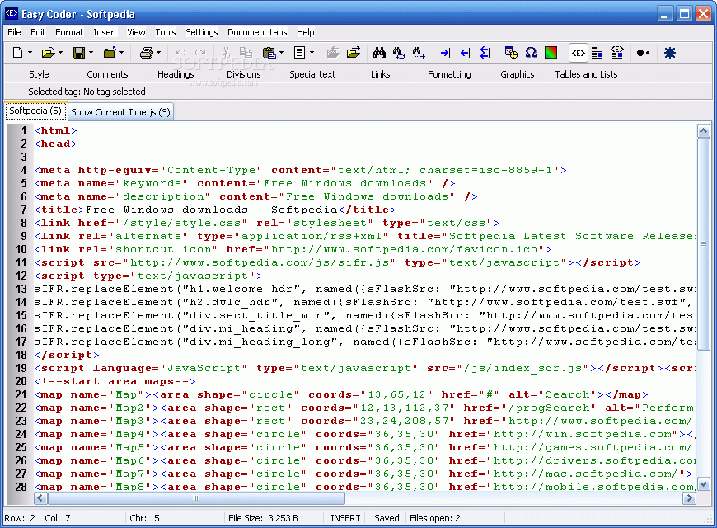Click the Print icon
The width and height of the screenshot is (717, 528).
pyautogui.click(x=147, y=53)
